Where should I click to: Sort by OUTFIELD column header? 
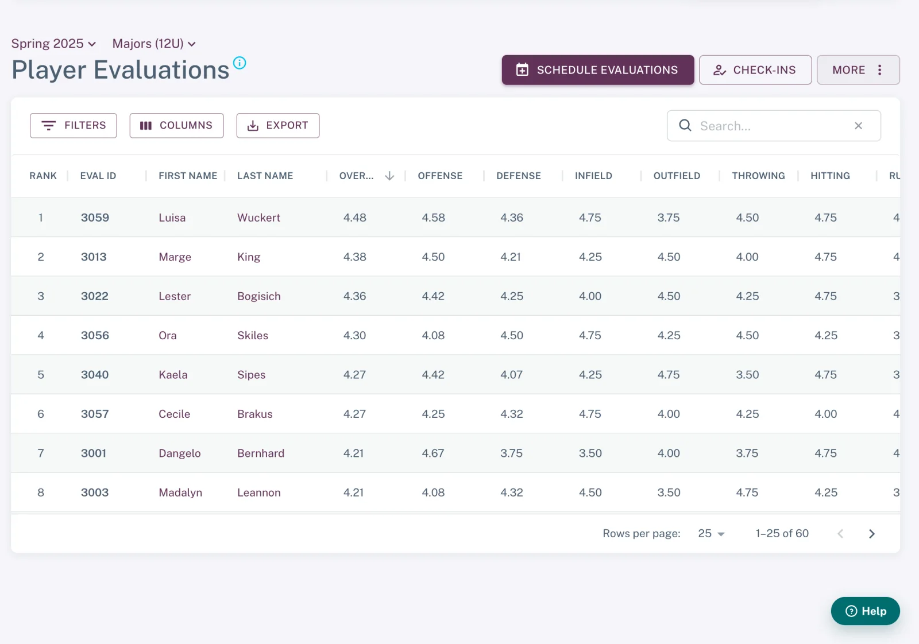[x=677, y=176]
